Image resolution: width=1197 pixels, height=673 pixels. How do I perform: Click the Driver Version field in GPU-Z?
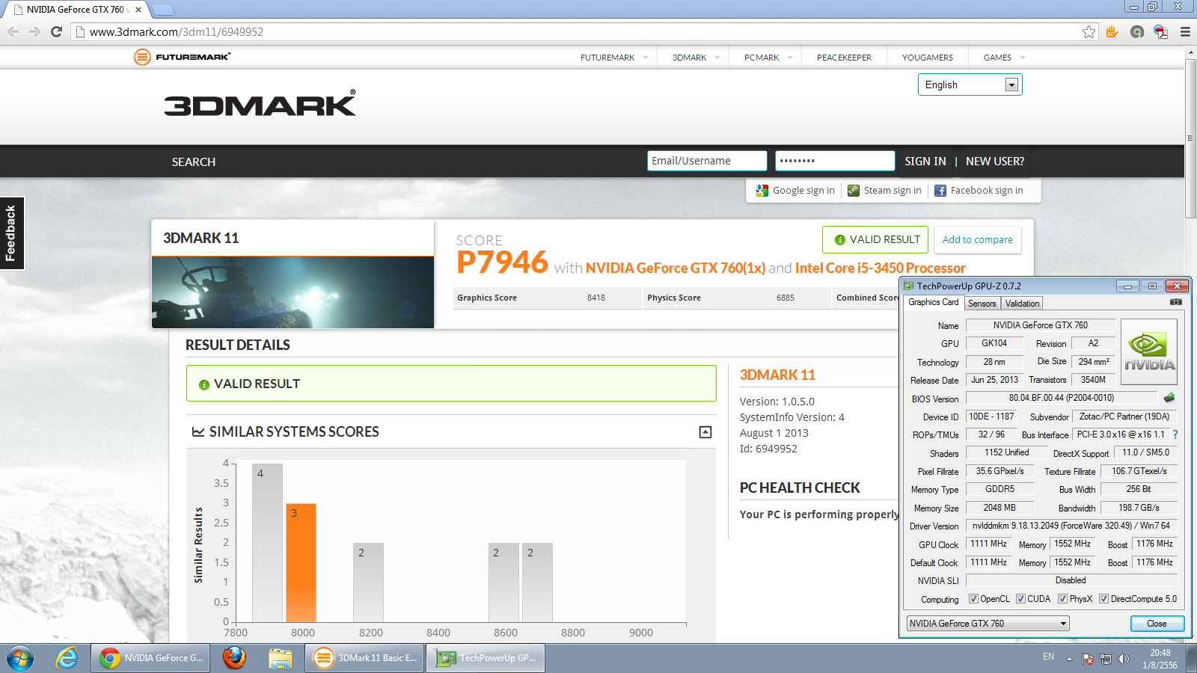[1071, 526]
